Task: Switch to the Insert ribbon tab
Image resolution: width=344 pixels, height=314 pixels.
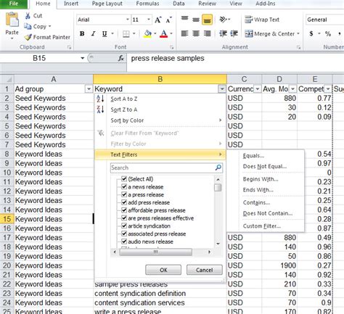Action: click(x=71, y=4)
